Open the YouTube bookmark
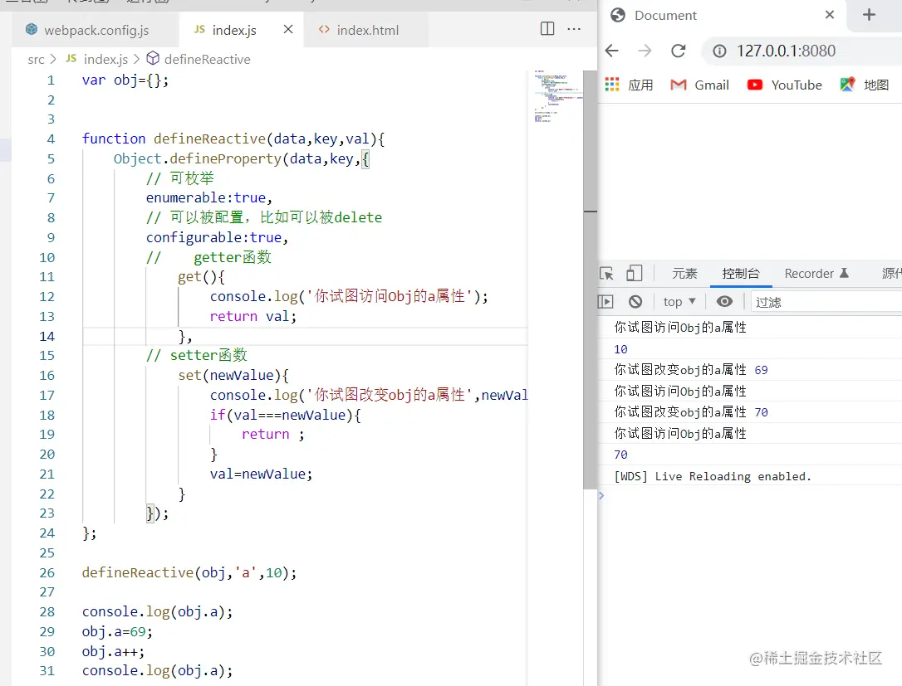The width and height of the screenshot is (902, 686). pos(783,84)
